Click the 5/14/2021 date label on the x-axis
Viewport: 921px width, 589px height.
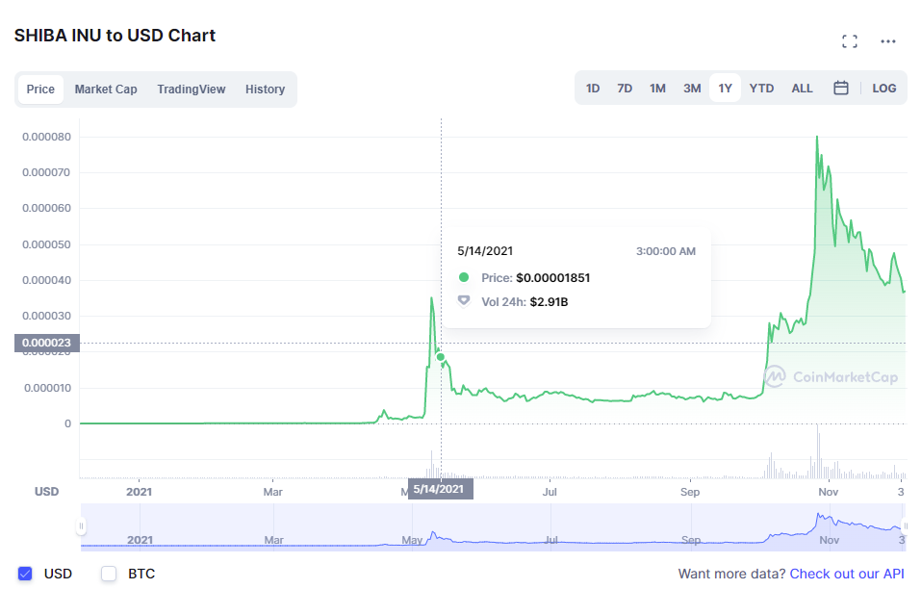440,489
